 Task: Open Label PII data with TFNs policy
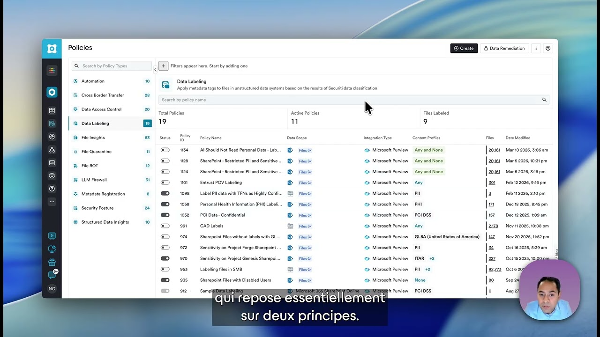(241, 193)
